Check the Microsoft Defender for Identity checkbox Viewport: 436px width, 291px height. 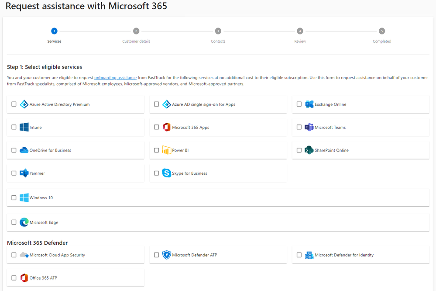299,255
